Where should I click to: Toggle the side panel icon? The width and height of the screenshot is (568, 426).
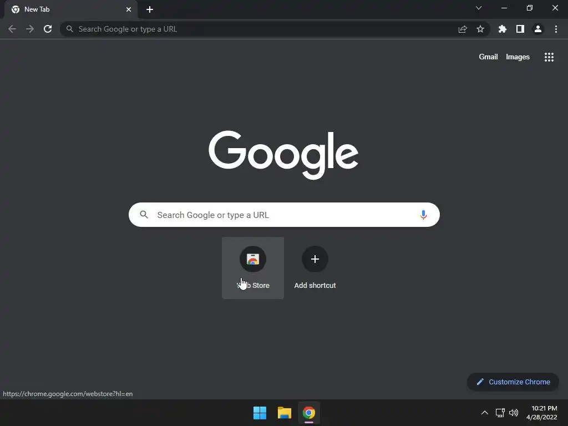[520, 29]
